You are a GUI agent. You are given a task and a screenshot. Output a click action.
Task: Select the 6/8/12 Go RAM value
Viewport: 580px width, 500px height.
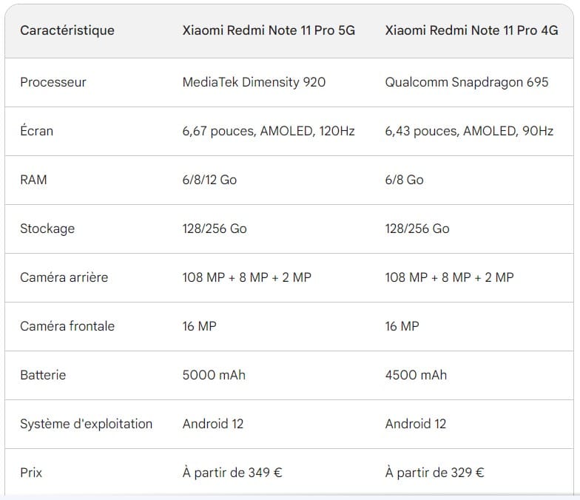[x=209, y=180]
